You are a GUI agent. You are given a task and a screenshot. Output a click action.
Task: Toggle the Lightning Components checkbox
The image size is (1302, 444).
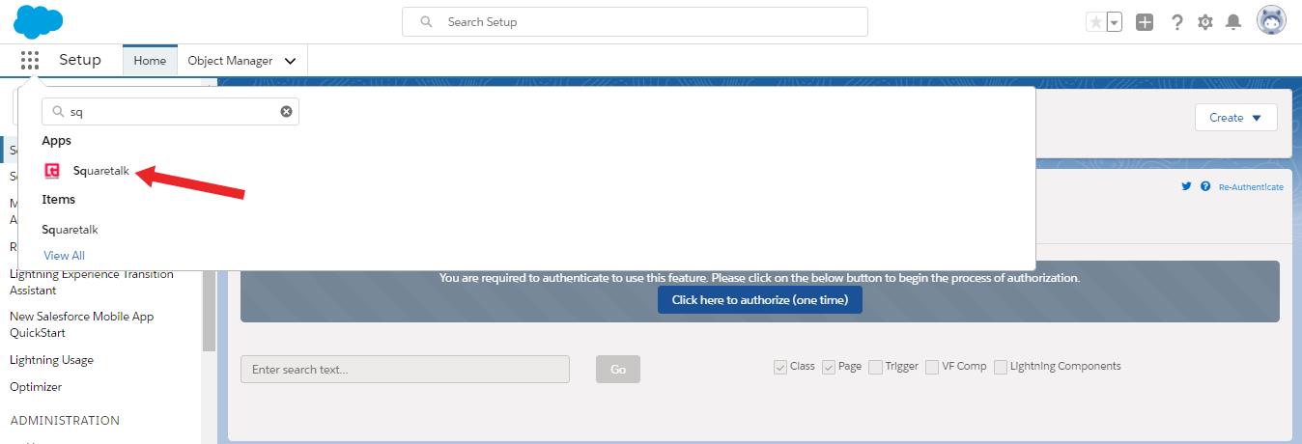[1001, 367]
